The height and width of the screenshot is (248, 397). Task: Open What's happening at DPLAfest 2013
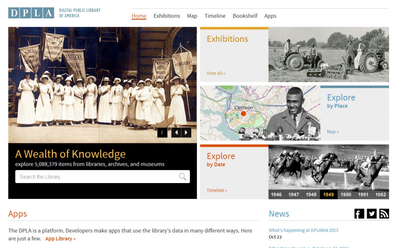pos(303,230)
